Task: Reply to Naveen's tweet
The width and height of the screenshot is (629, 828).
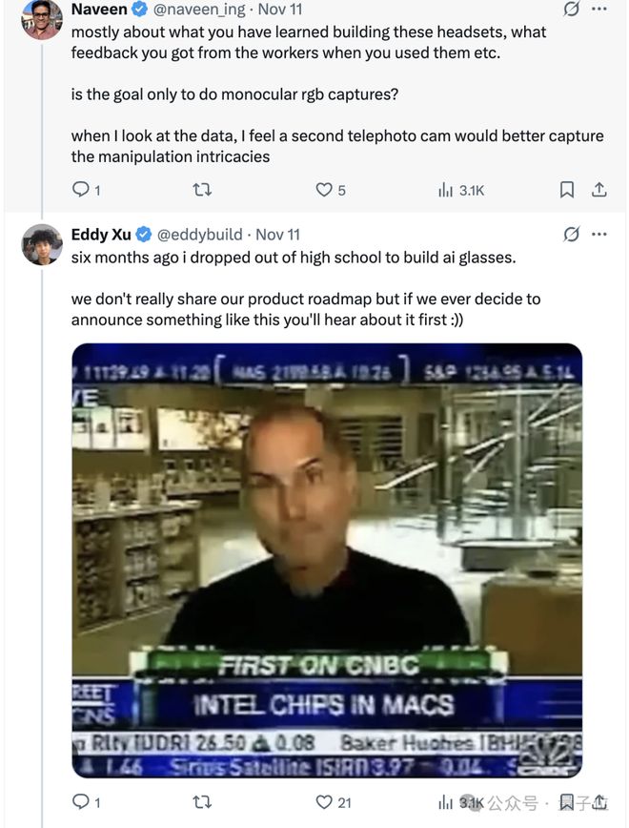Action: tap(81, 190)
